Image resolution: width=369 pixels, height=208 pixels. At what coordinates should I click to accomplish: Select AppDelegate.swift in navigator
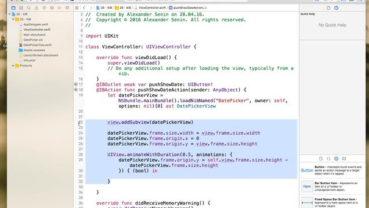coord(36,24)
